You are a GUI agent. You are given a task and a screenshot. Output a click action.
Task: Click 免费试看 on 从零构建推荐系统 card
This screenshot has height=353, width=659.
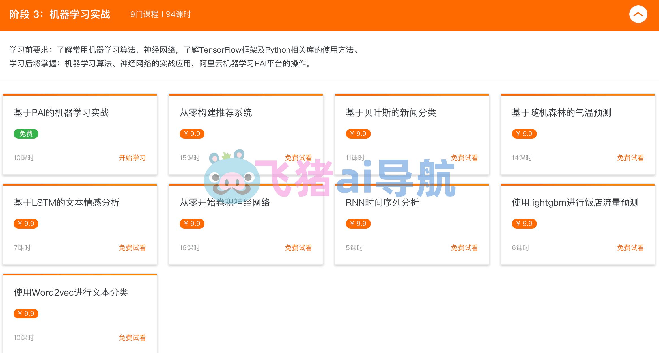click(298, 158)
